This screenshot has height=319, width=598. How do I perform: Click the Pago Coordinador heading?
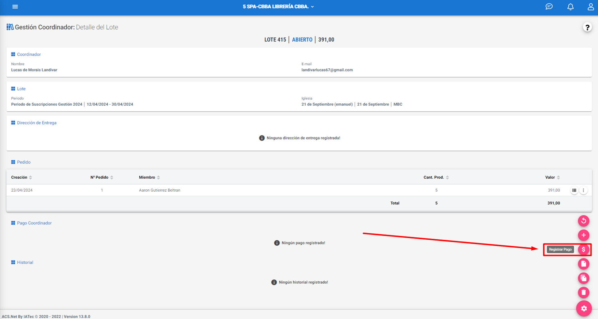click(34, 223)
